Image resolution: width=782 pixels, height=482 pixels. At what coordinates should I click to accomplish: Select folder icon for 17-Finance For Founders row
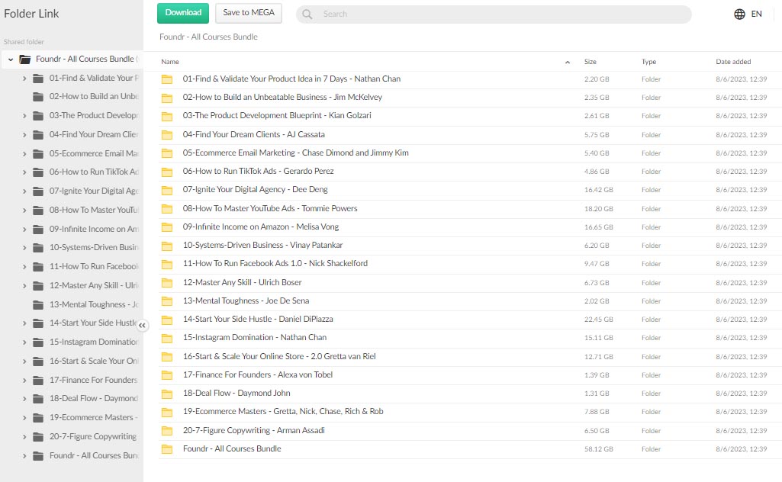(167, 375)
